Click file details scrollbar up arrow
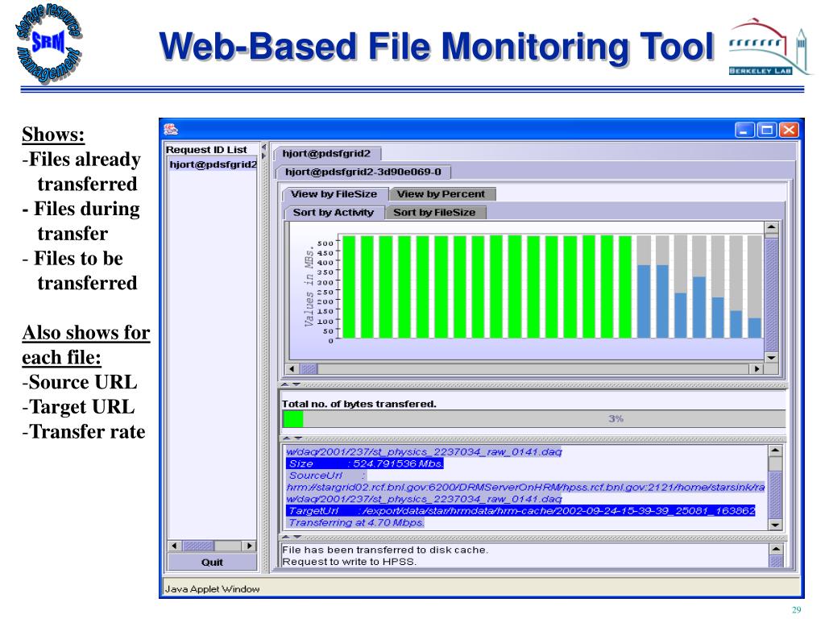 coord(775,451)
